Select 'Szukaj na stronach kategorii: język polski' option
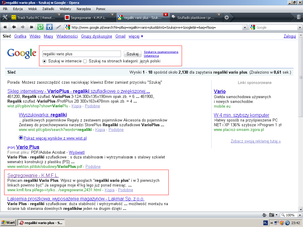Viewport: 303px width, 227px height. pos(85,61)
